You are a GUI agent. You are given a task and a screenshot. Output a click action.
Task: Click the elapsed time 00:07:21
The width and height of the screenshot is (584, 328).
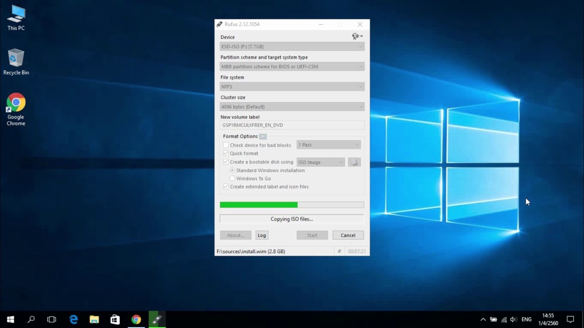[356, 251]
